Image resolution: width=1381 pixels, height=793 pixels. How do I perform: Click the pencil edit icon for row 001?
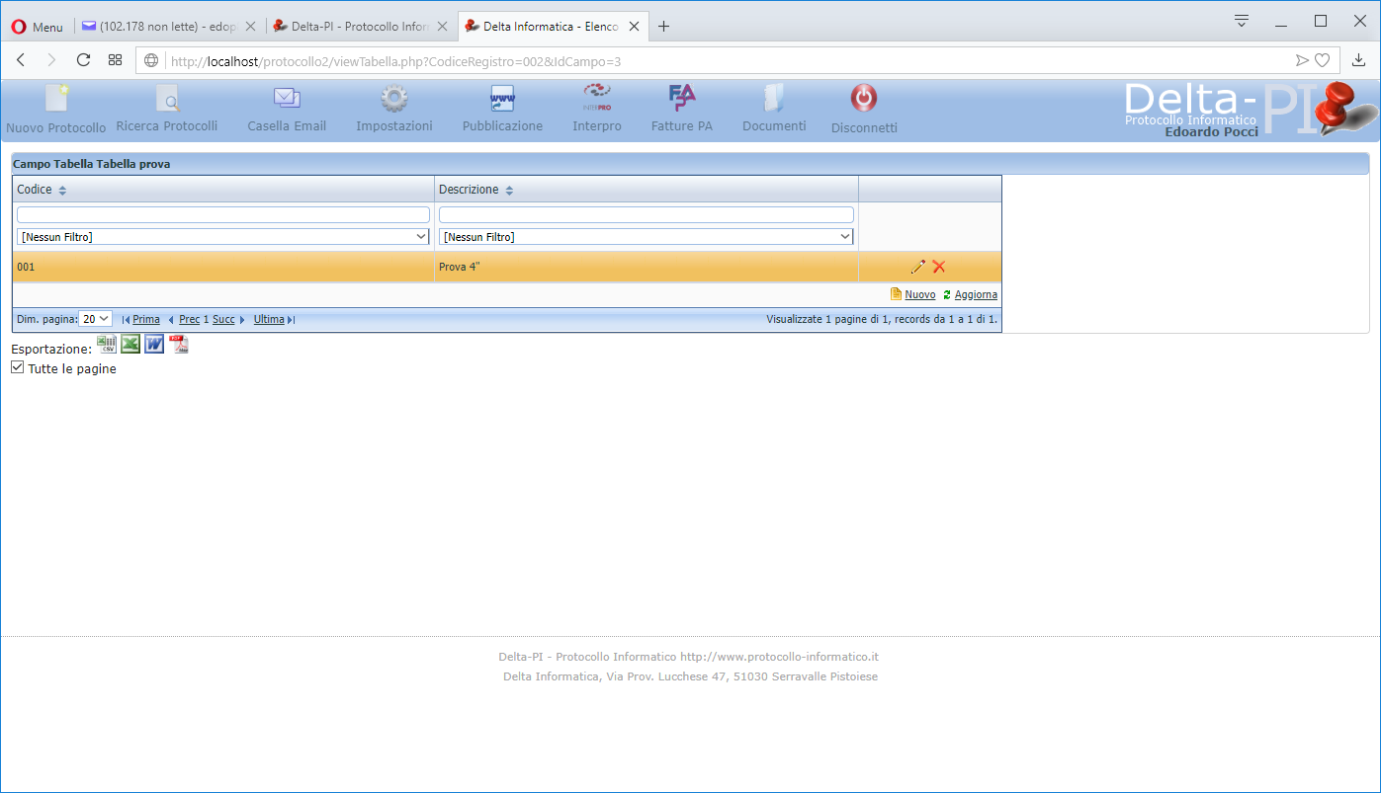918,267
